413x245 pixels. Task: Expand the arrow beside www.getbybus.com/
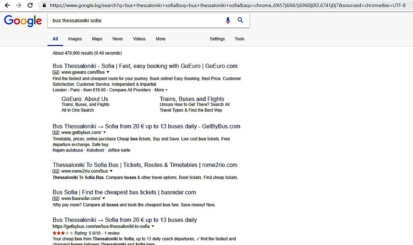104,133
